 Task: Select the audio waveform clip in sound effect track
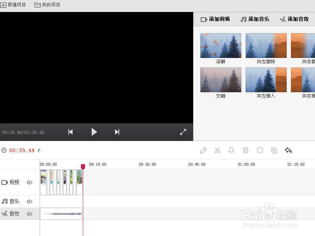(x=61, y=214)
